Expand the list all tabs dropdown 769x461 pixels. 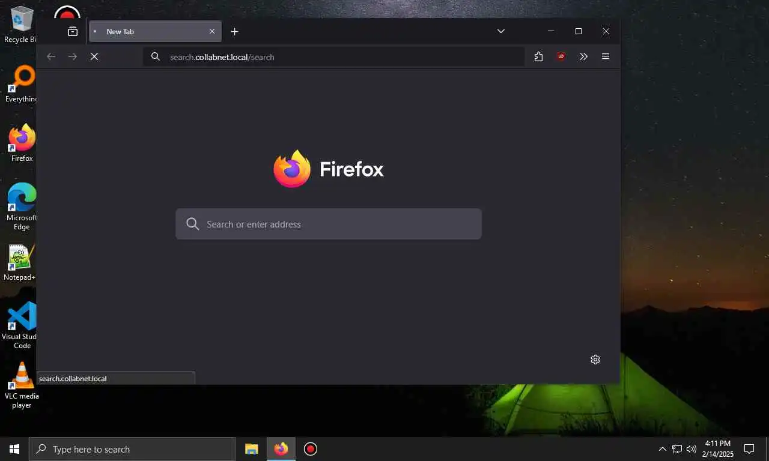coord(500,31)
